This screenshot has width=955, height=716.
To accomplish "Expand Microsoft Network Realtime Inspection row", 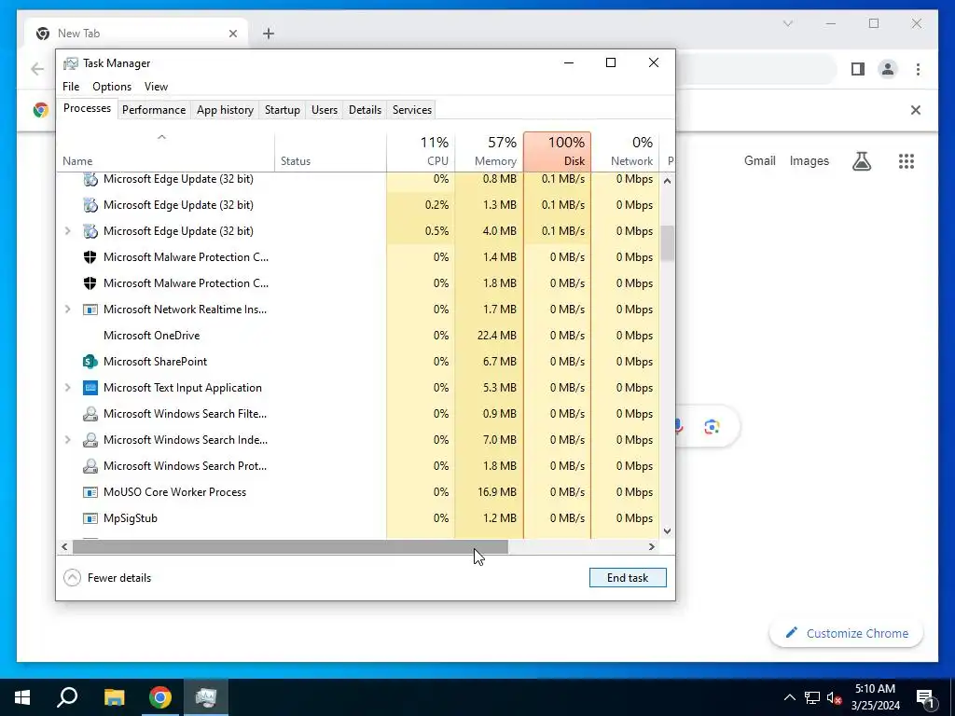I will 67,310.
